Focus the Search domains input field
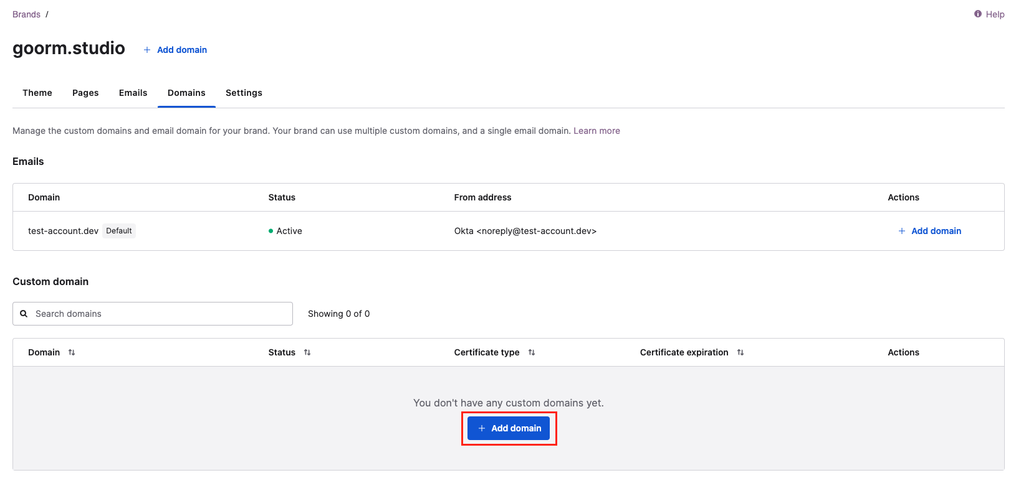Viewport: 1016px width, 483px height. (x=160, y=314)
